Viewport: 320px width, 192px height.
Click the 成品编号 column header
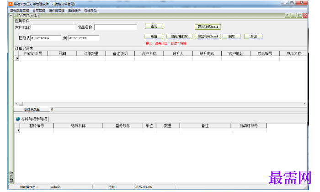pyautogui.click(x=265, y=53)
